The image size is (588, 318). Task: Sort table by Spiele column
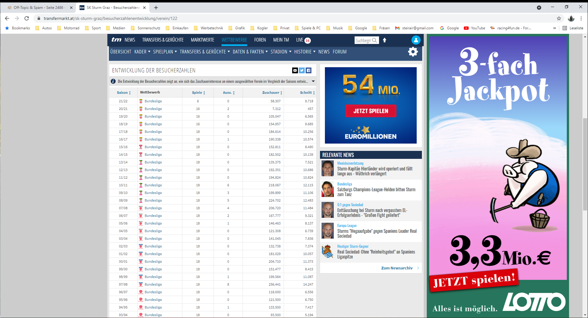pos(198,93)
